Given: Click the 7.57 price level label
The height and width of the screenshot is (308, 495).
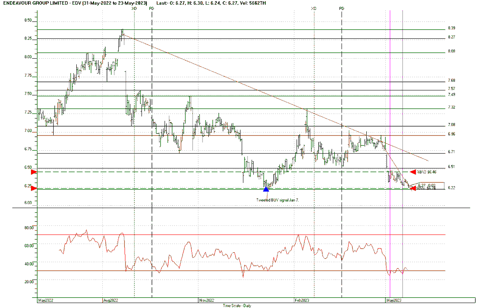Looking at the screenshot, I should pyautogui.click(x=451, y=89).
